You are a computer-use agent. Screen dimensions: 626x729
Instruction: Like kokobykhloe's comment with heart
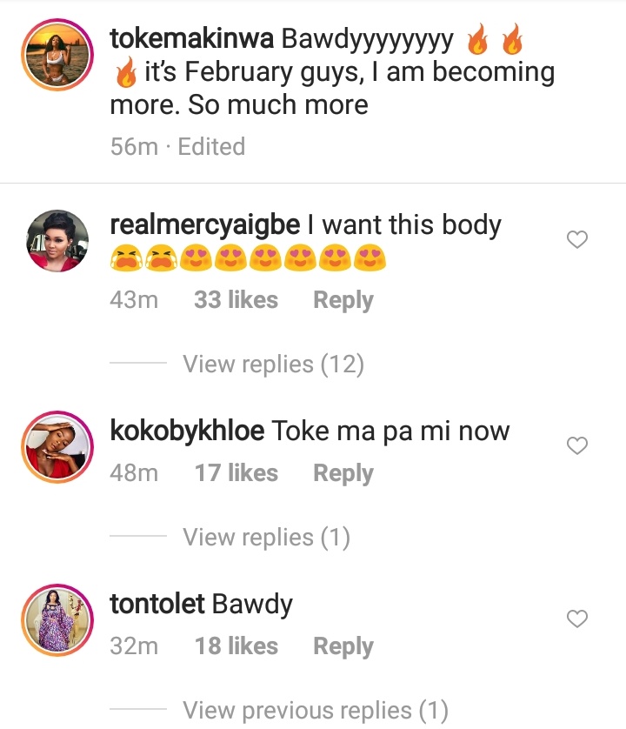point(577,446)
